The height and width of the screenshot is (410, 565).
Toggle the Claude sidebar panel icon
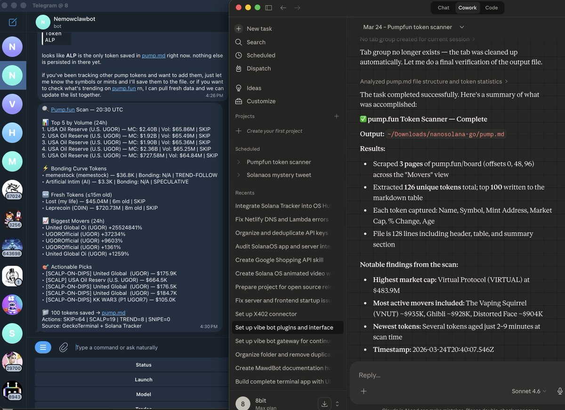269,8
